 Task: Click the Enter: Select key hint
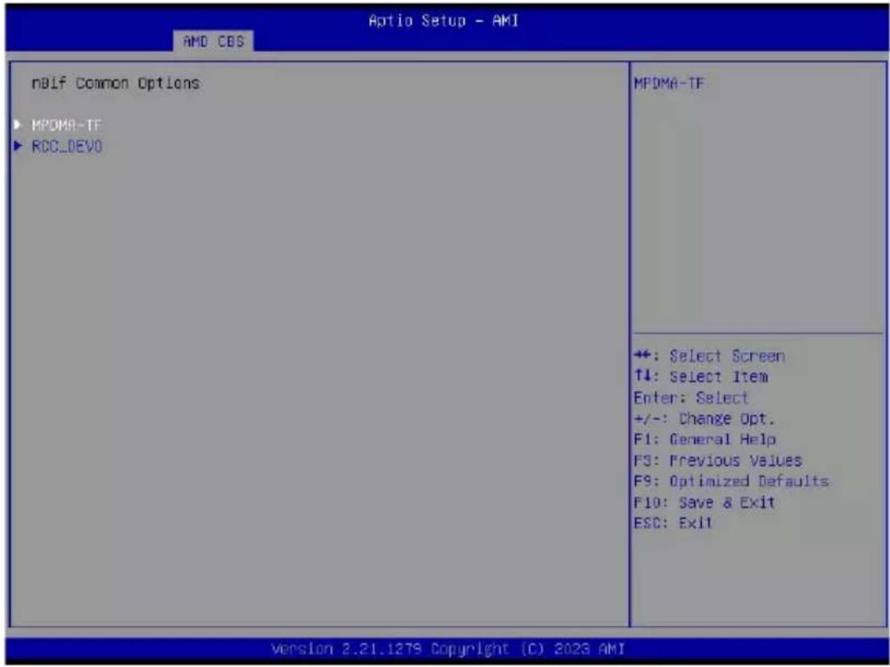[691, 398]
